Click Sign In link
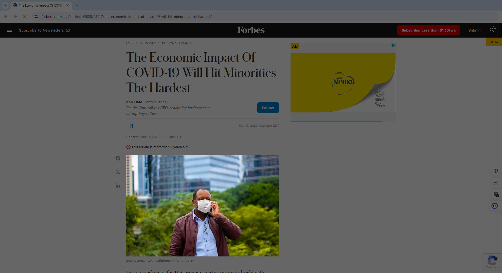 (474, 30)
